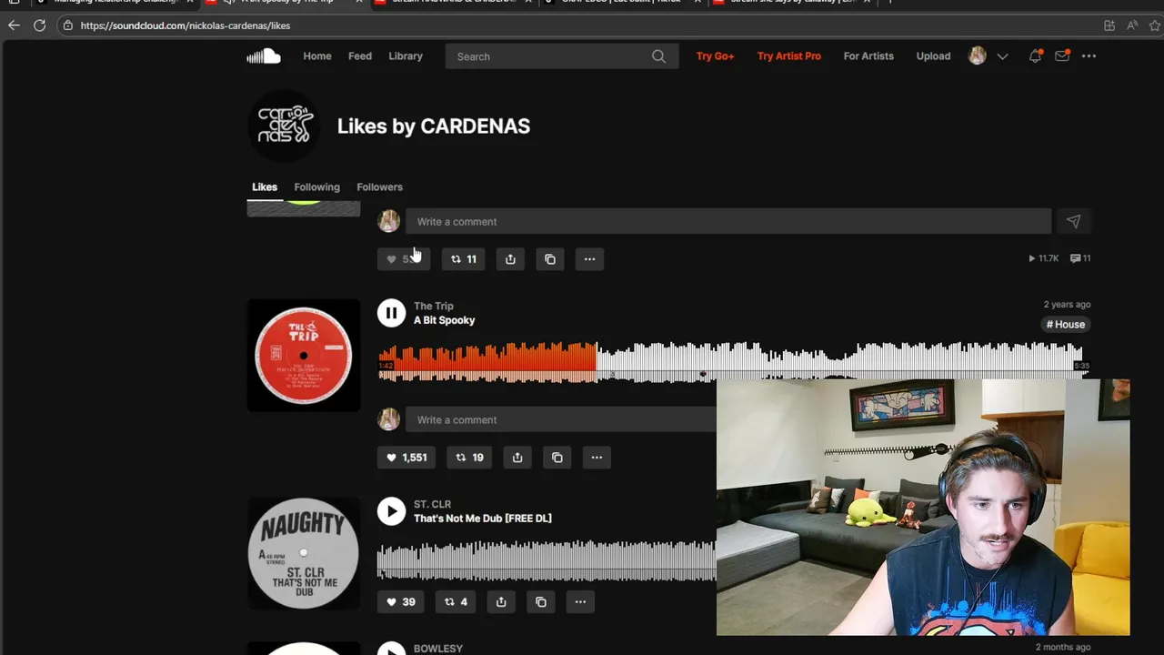Expand the account dropdown chevron
This screenshot has height=655, width=1164.
point(1002,56)
